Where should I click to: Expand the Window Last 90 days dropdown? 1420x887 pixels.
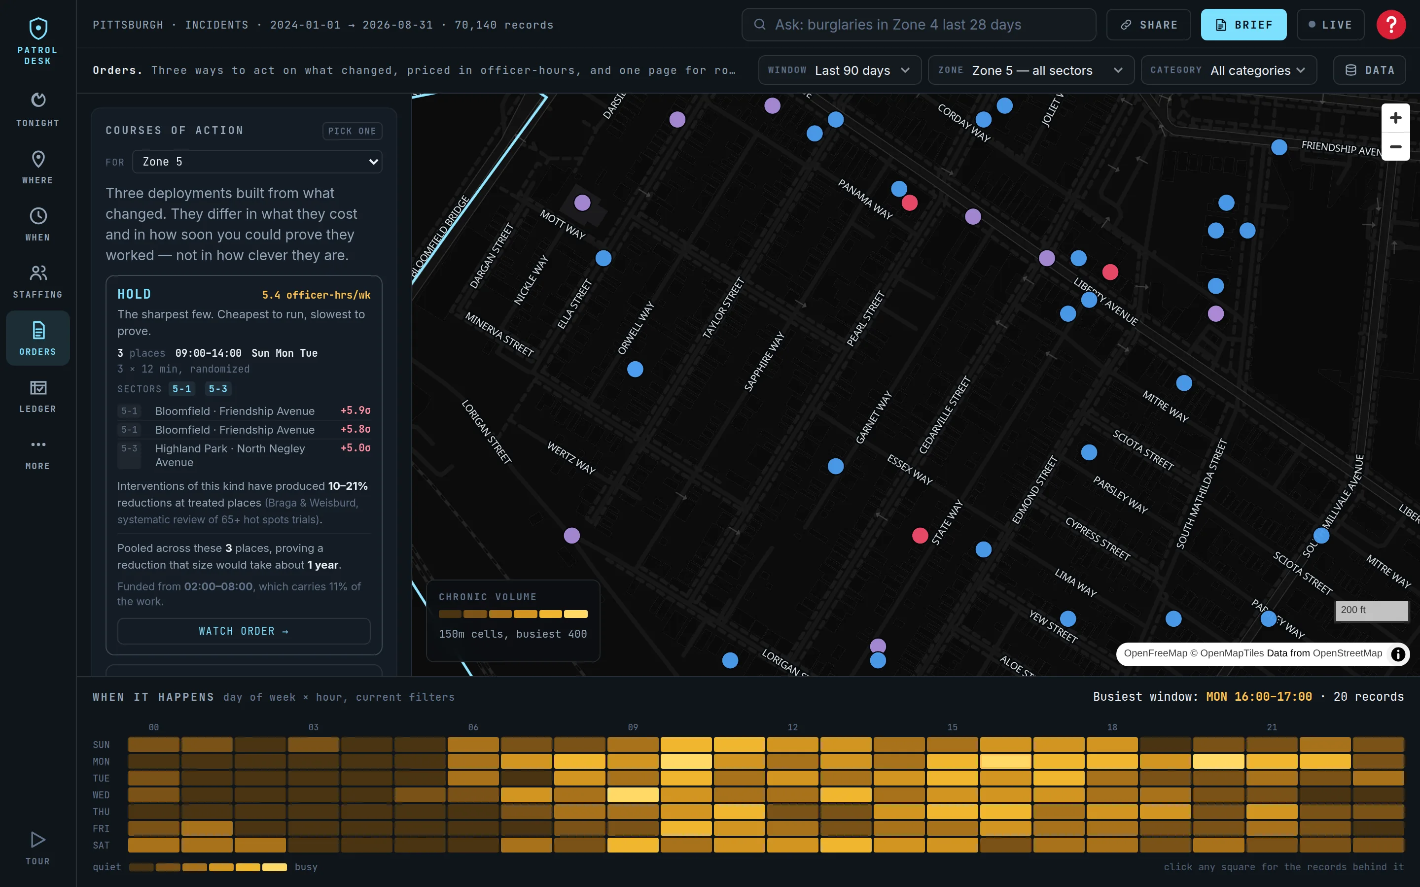point(839,70)
